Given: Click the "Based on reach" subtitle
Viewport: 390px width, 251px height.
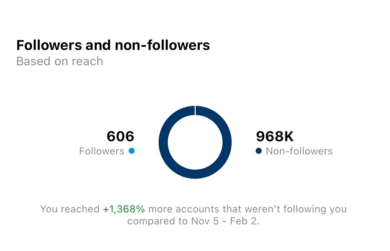Looking at the screenshot, I should [60, 61].
